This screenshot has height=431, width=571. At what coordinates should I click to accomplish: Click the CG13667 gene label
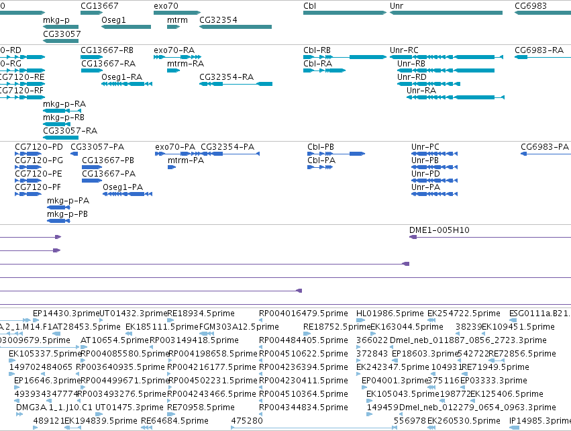coord(99,6)
